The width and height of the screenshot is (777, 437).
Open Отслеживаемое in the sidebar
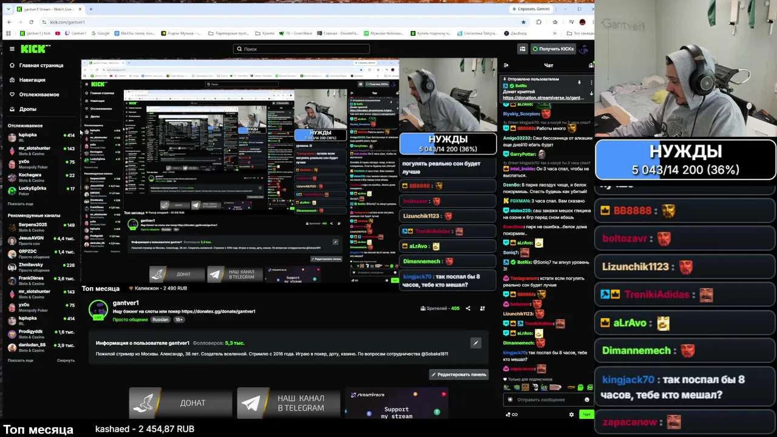click(34, 94)
